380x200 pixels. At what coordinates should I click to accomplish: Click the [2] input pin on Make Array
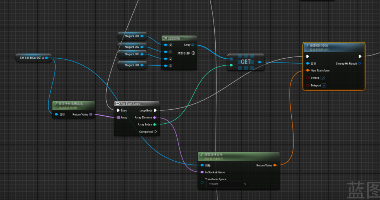pos(166,59)
